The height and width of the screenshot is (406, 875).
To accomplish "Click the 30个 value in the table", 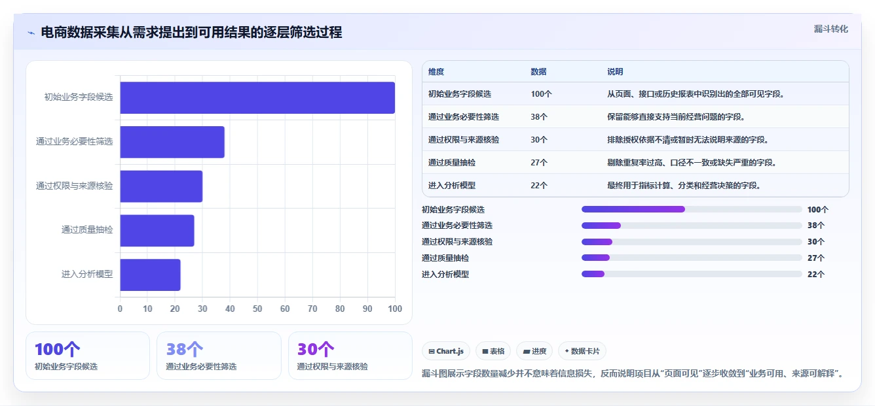I will [x=539, y=140].
